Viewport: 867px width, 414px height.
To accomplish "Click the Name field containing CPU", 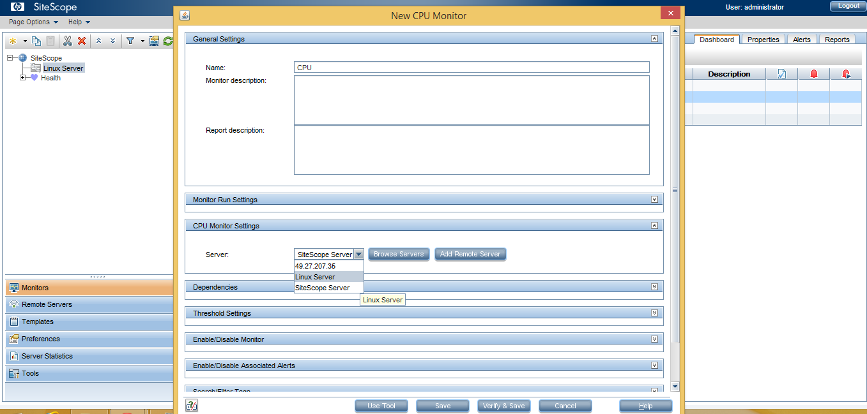I will [x=472, y=67].
